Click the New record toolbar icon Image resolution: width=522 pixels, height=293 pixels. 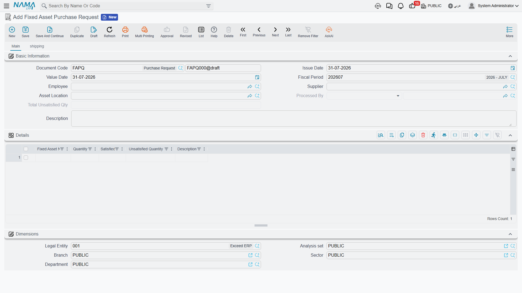point(12,32)
